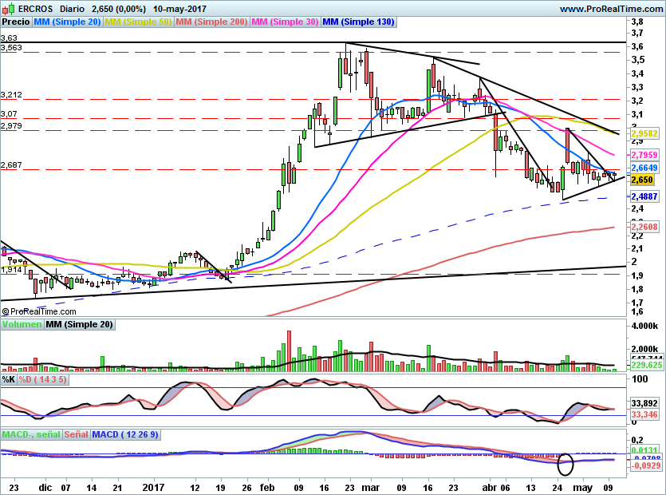Click the blue 2,6649 price tag

[x=643, y=168]
